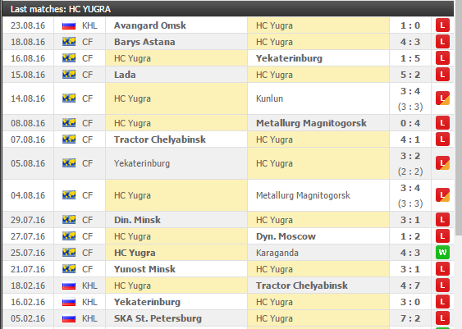Click the red L icon for Avangard Omsk match
The image size is (462, 329).
coord(442,25)
